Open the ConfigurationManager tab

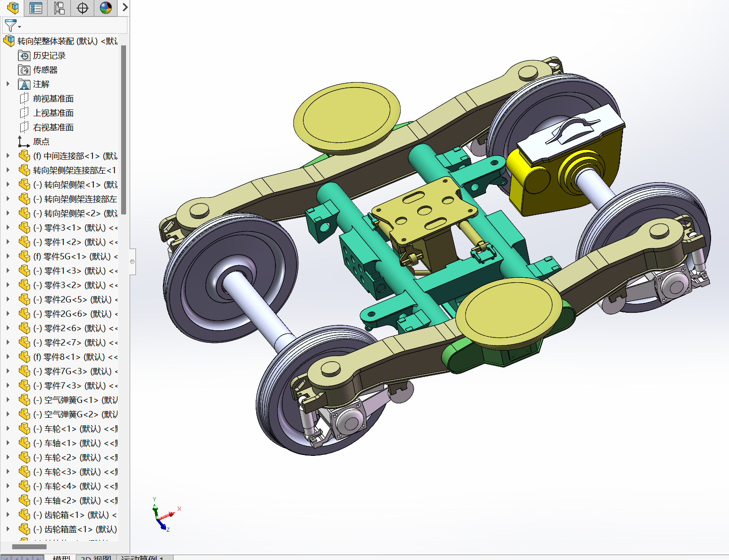(59, 8)
